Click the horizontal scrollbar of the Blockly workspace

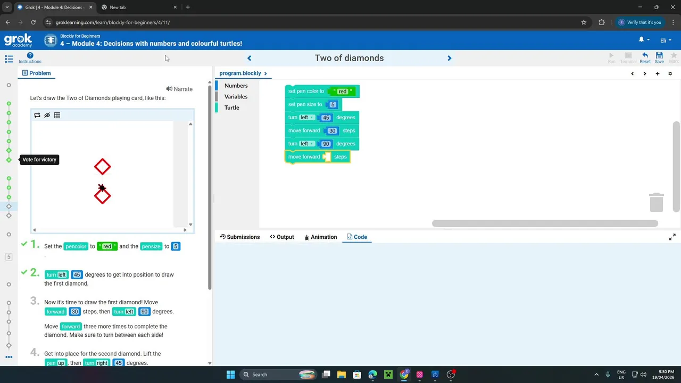(545, 223)
